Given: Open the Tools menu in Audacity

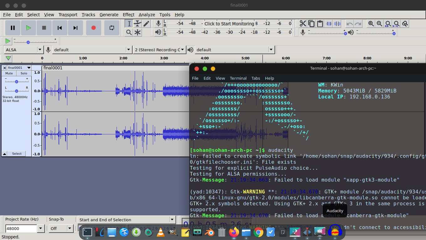Looking at the screenshot, I should tap(165, 15).
